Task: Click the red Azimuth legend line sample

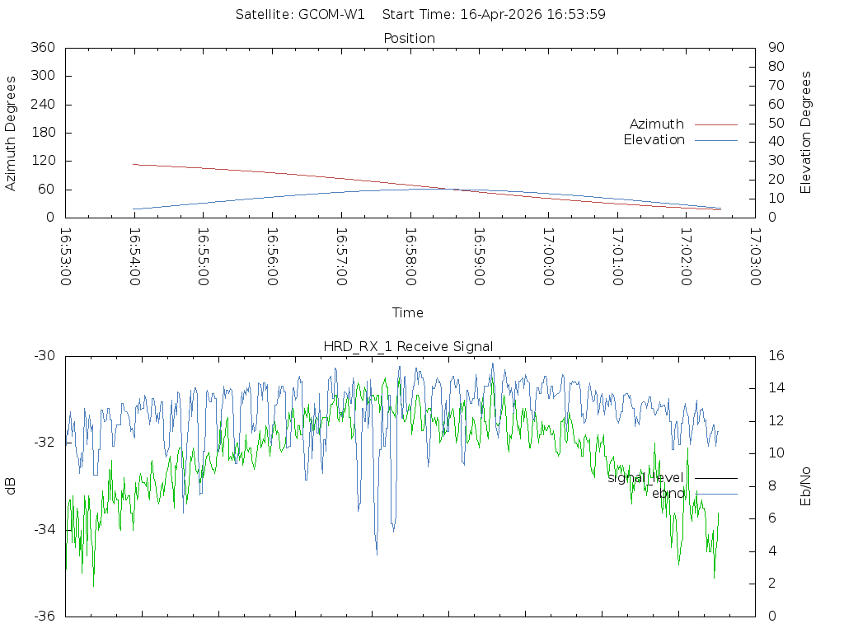Action: (715, 124)
